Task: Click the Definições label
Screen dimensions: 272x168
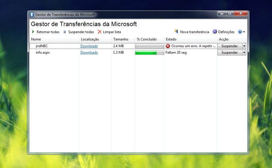Action: [226, 32]
